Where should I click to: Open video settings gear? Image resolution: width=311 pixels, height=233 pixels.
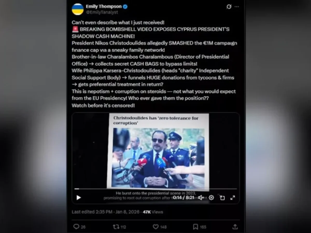click(211, 198)
